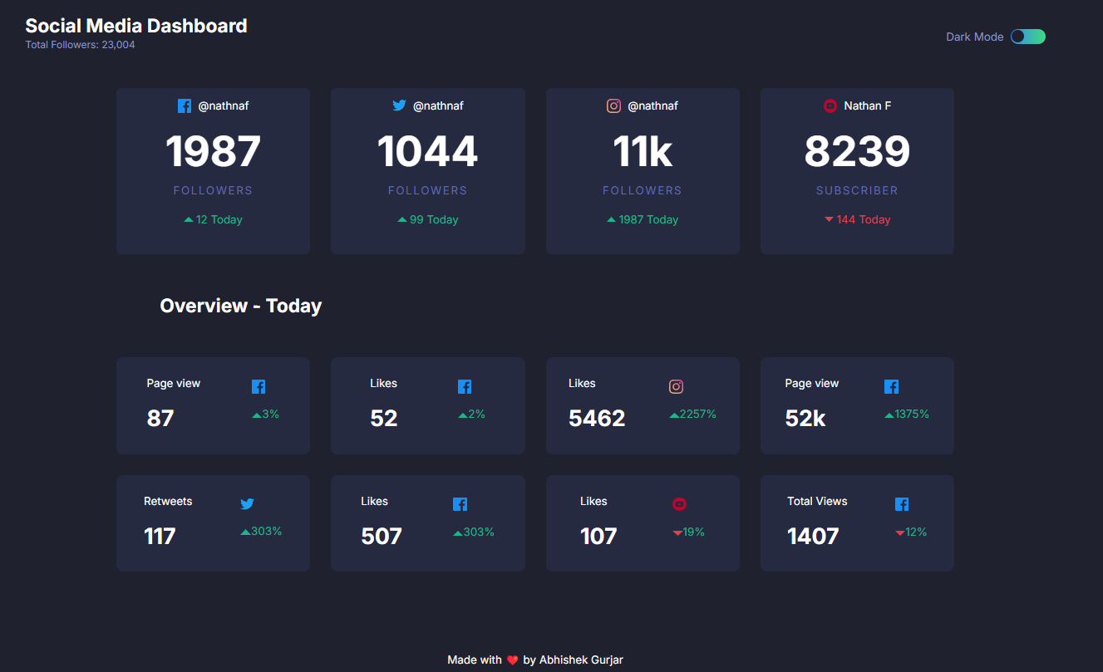Click the up arrow beside 12 Today
The width and height of the screenshot is (1103, 672).
click(189, 220)
